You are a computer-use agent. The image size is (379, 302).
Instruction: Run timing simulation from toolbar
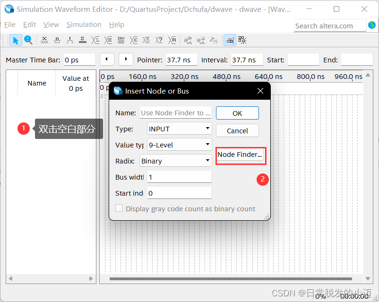click(x=201, y=40)
